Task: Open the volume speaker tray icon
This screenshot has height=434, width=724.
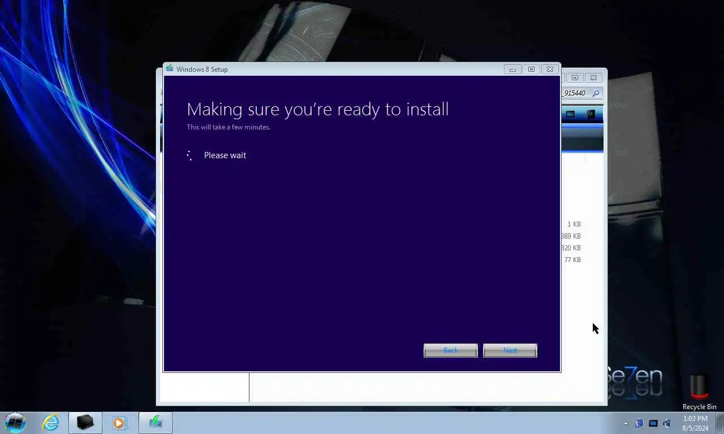Action: tap(667, 423)
